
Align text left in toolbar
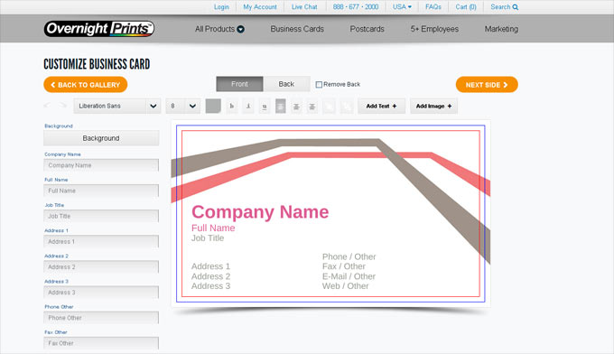coord(281,107)
